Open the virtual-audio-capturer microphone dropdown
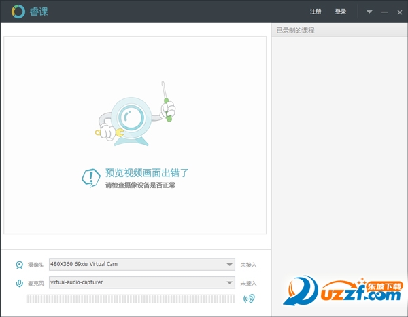408x317 pixels. (142, 282)
